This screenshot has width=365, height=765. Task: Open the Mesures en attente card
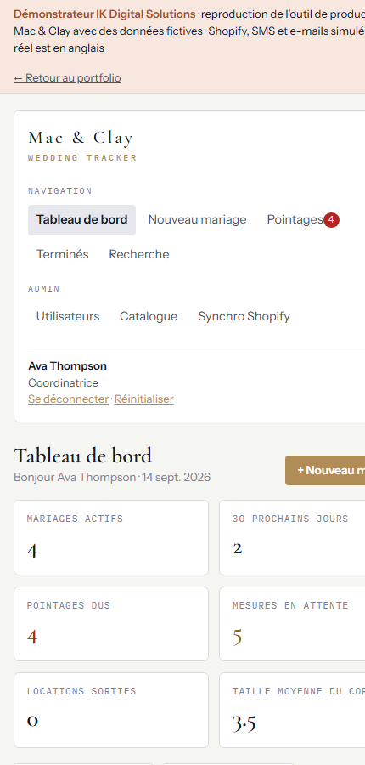[x=292, y=624]
